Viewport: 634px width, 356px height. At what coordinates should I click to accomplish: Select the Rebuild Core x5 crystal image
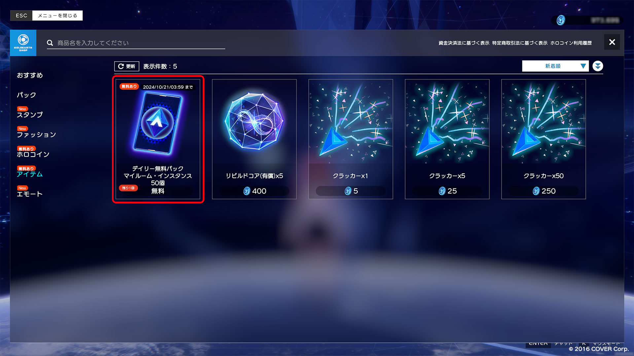pos(254,121)
